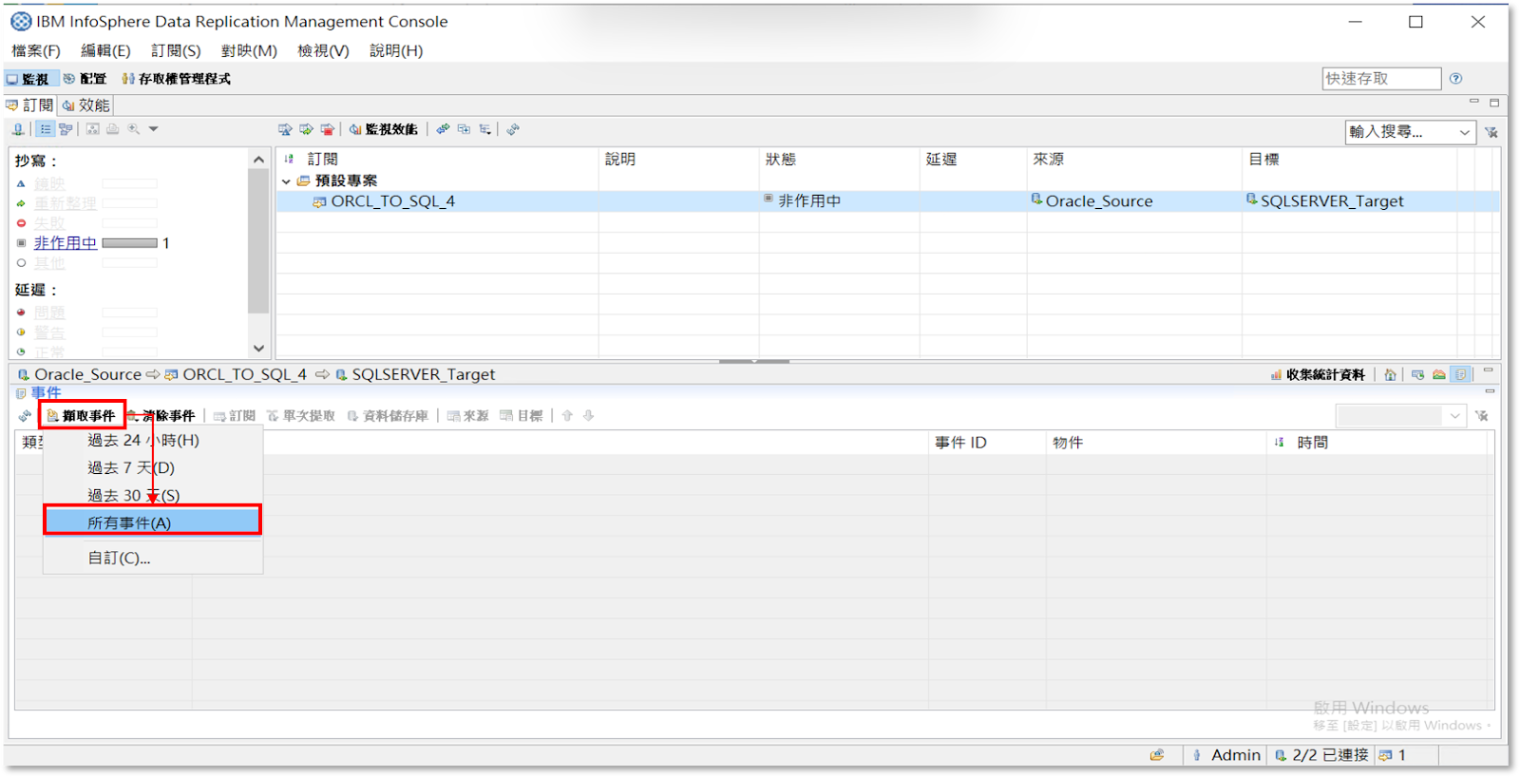The height and width of the screenshot is (777, 1520).
Task: Choose 過去 7 天(D) from the menu
Action: (x=153, y=468)
